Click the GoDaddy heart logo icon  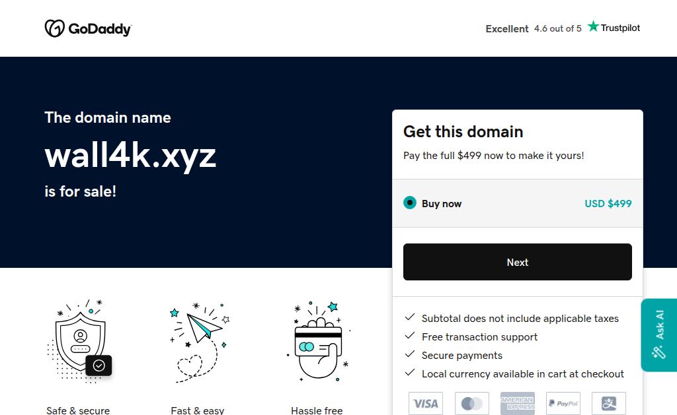click(x=55, y=28)
